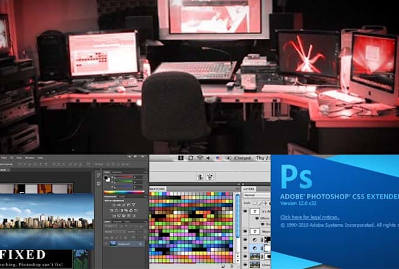Add a Brightness/Contrast adjustment from Adjustments panel
Screen dimensions: 399x269
pyautogui.click(x=114, y=205)
